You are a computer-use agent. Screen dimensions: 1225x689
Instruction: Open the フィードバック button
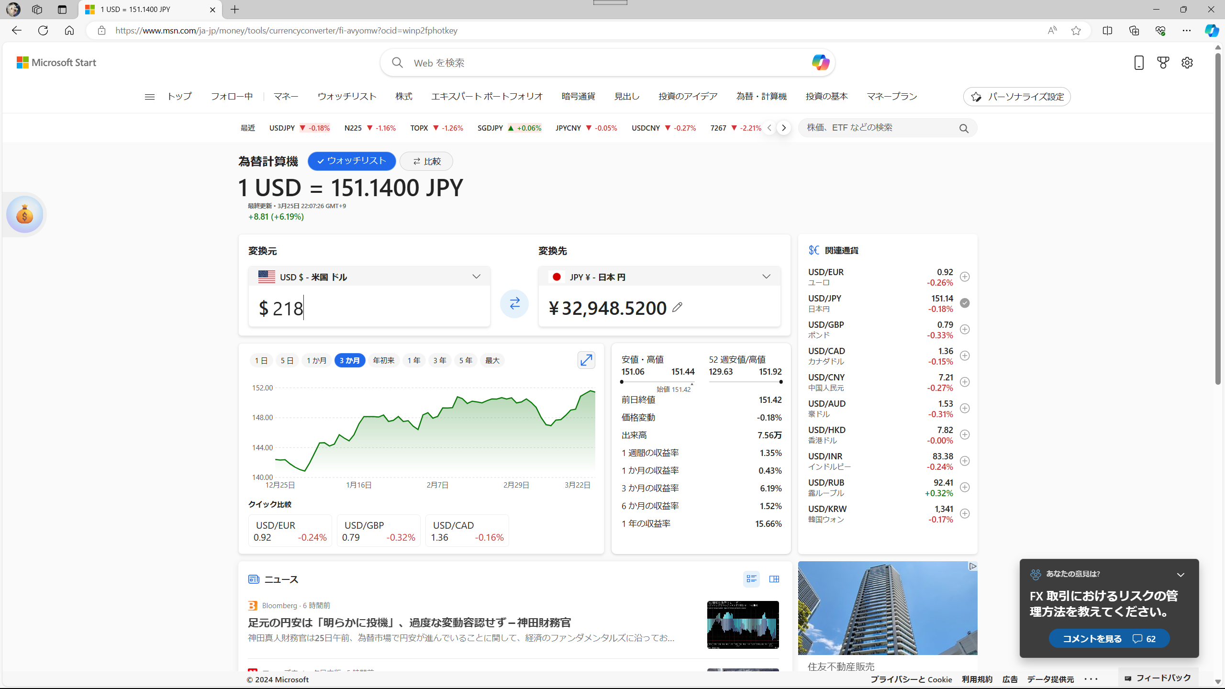(1158, 678)
